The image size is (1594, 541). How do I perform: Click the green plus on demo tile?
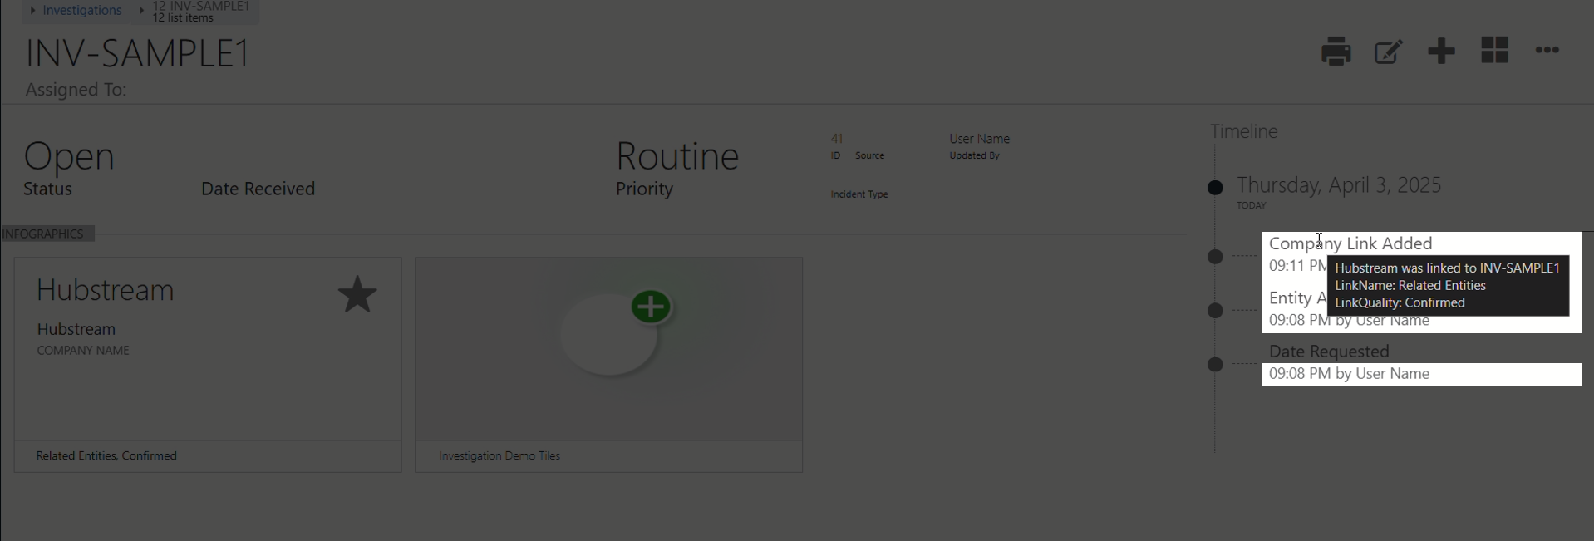click(x=651, y=307)
